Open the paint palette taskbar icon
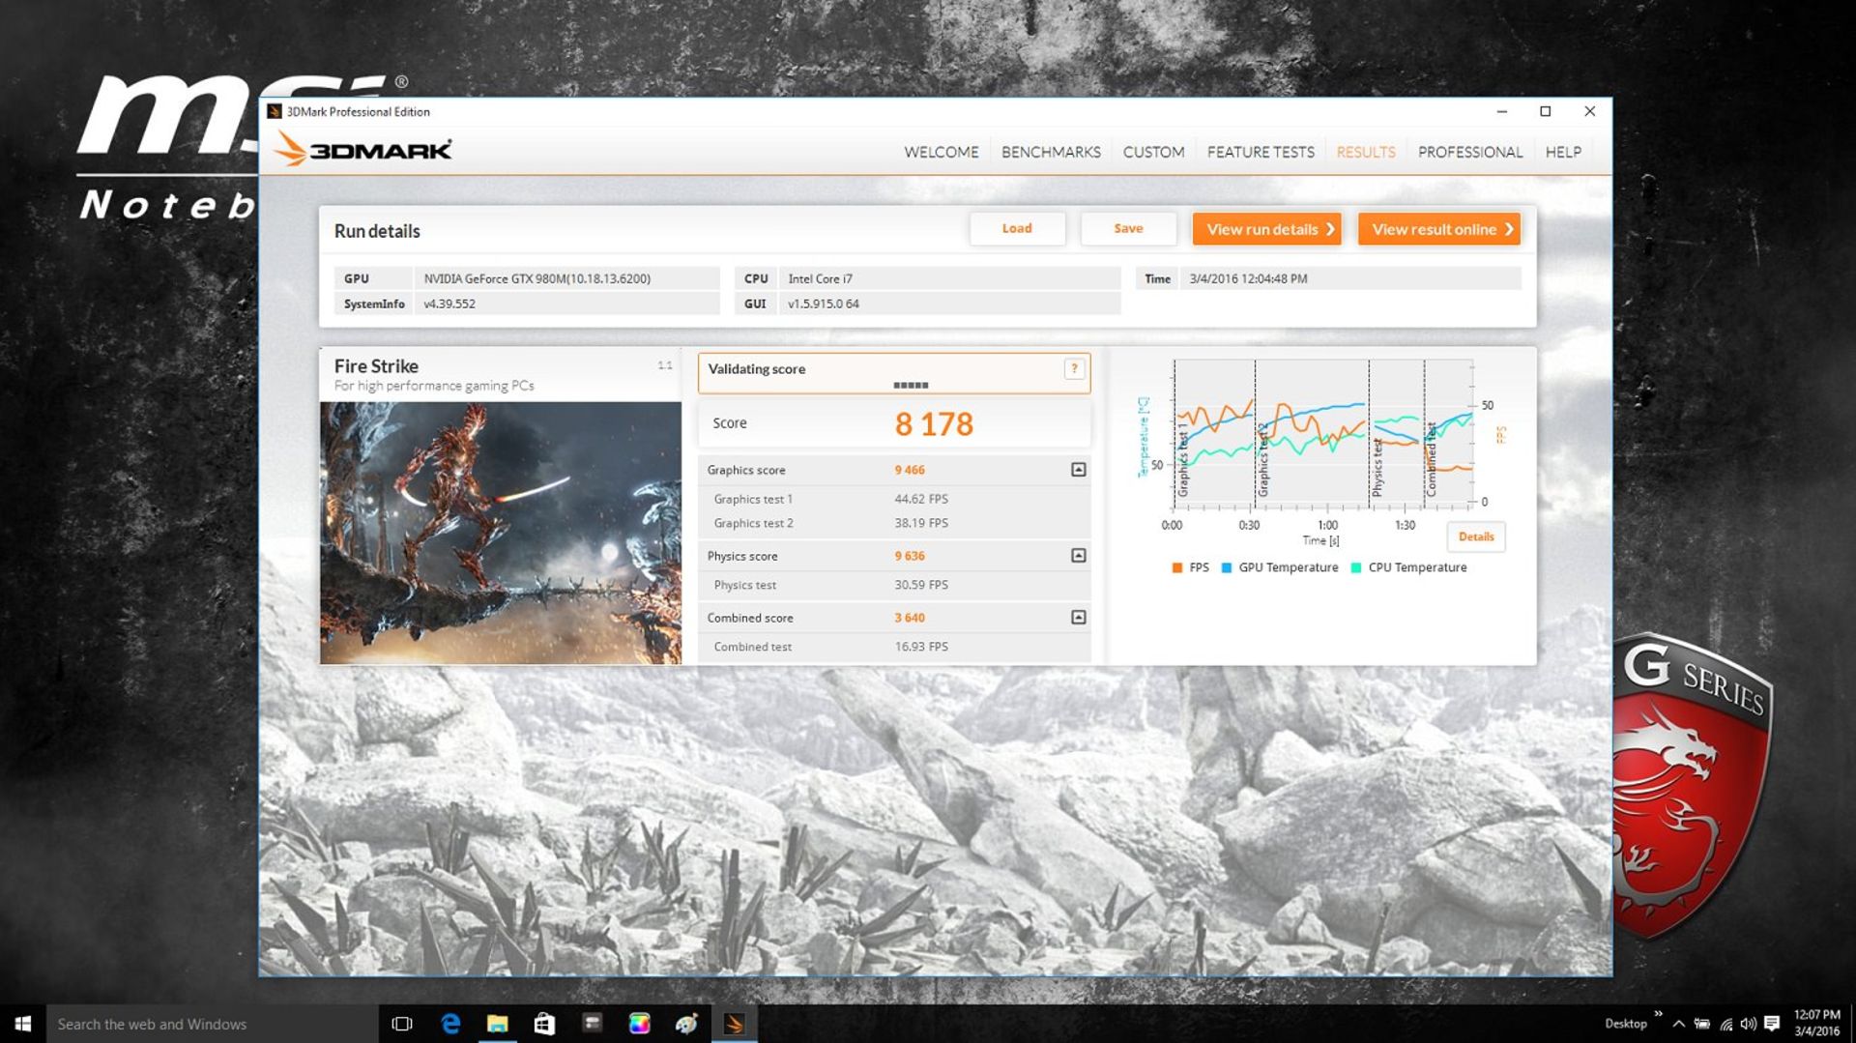Screen dimensions: 1856x1043 coord(686,1024)
